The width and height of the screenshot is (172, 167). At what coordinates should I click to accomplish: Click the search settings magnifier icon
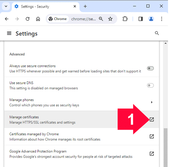point(157,33)
